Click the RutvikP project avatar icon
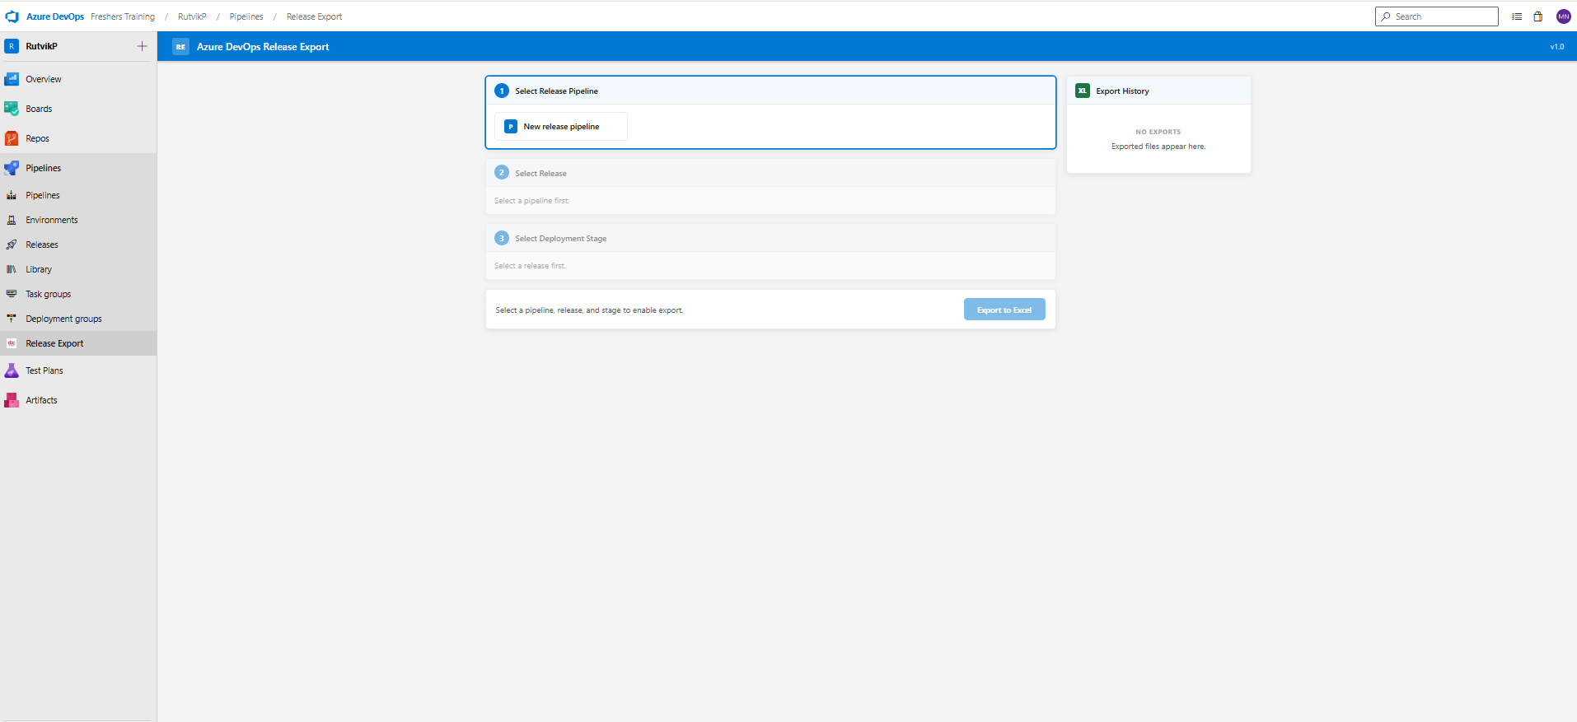1577x722 pixels. (12, 46)
